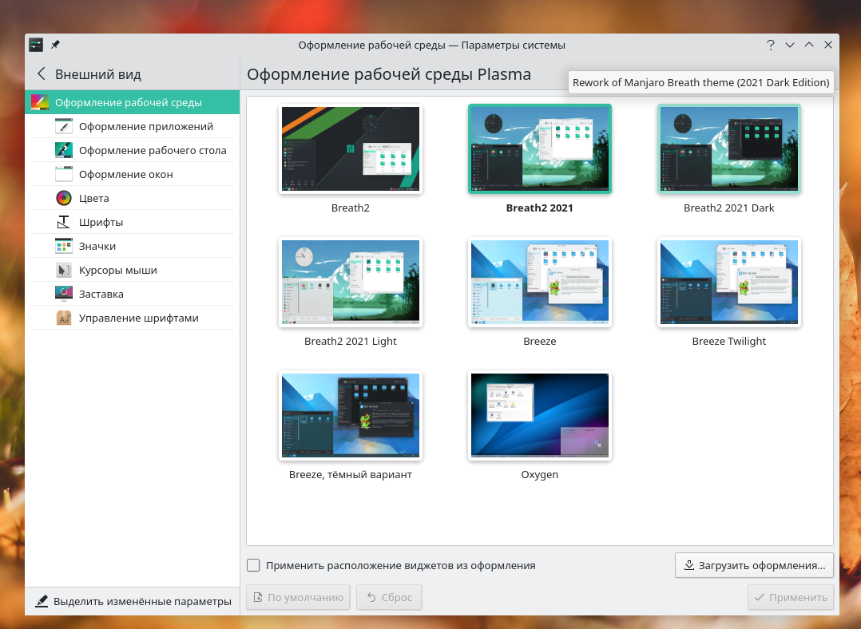This screenshot has height=629, width=861.
Task: Select the Breeze Twilight theme thumbnail
Action: (x=728, y=282)
